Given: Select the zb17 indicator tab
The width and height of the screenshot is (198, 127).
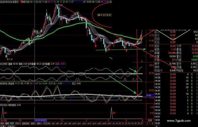Looking at the screenshot, I should tap(109, 123).
